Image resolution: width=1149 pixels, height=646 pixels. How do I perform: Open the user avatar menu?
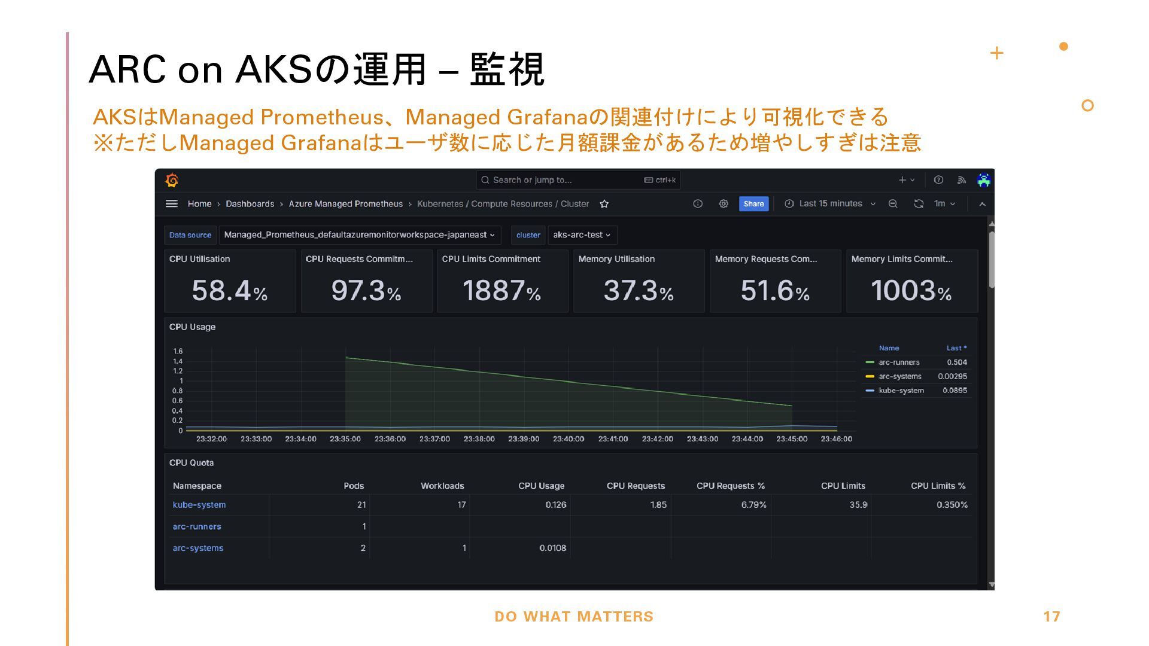click(x=984, y=180)
